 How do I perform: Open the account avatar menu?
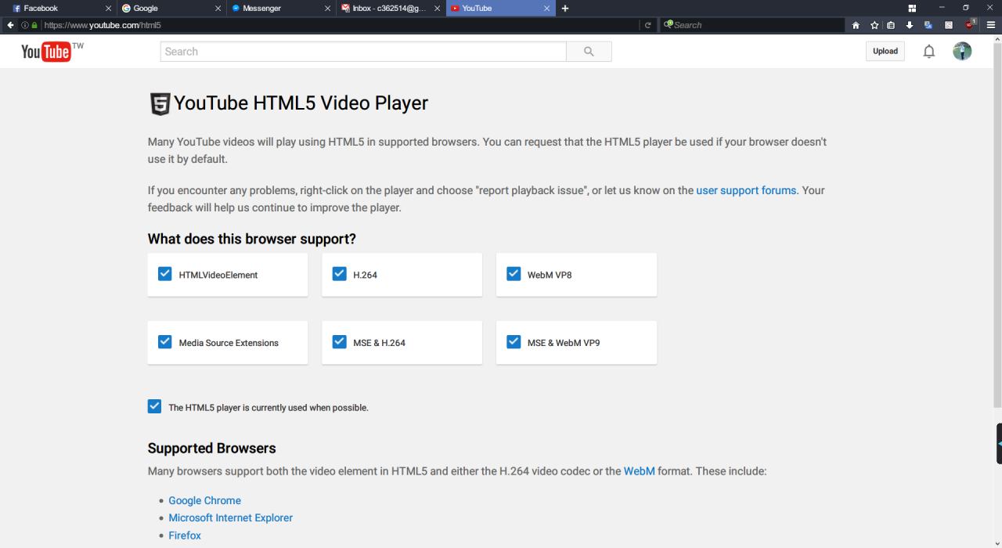click(962, 52)
